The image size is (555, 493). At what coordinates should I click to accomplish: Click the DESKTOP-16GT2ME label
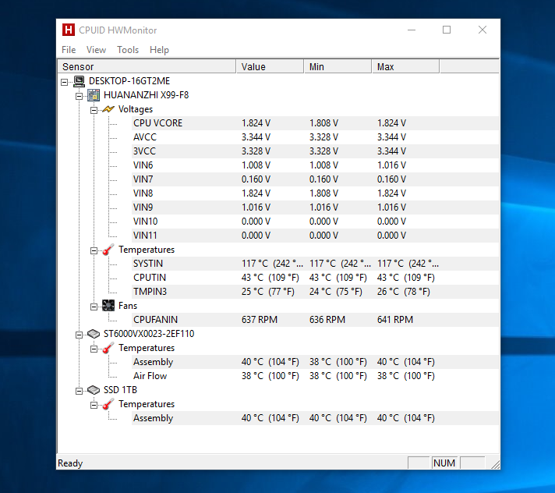pos(129,81)
